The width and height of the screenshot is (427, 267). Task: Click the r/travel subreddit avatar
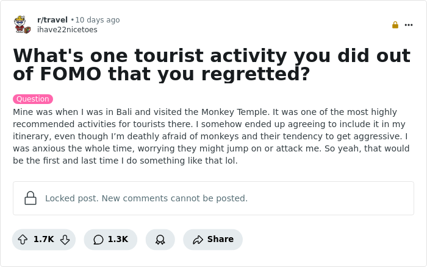point(23,25)
